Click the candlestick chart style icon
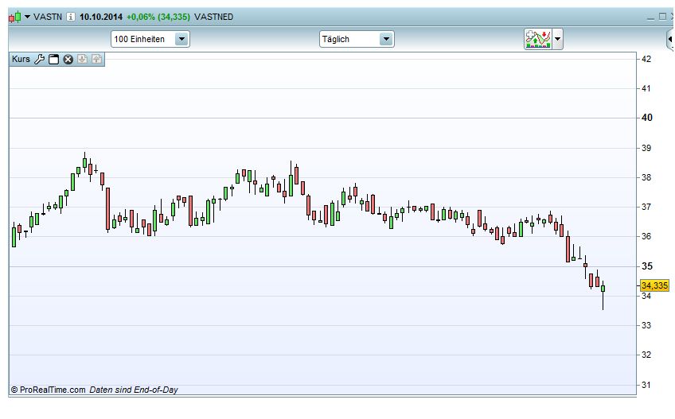The height and width of the screenshot is (419, 675). (14, 17)
